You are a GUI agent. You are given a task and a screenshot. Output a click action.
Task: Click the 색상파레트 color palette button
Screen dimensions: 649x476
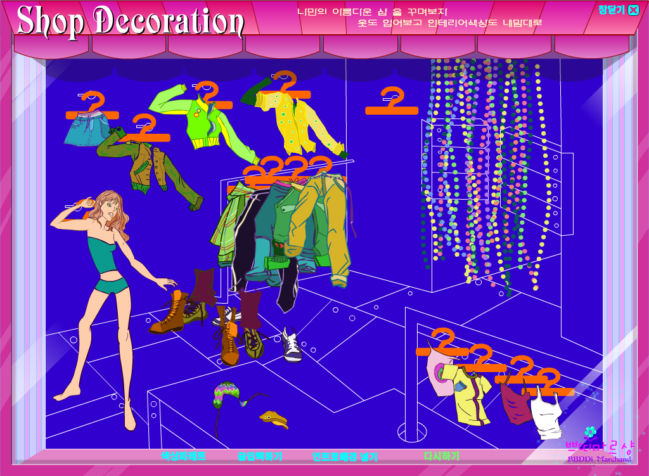pyautogui.click(x=183, y=456)
